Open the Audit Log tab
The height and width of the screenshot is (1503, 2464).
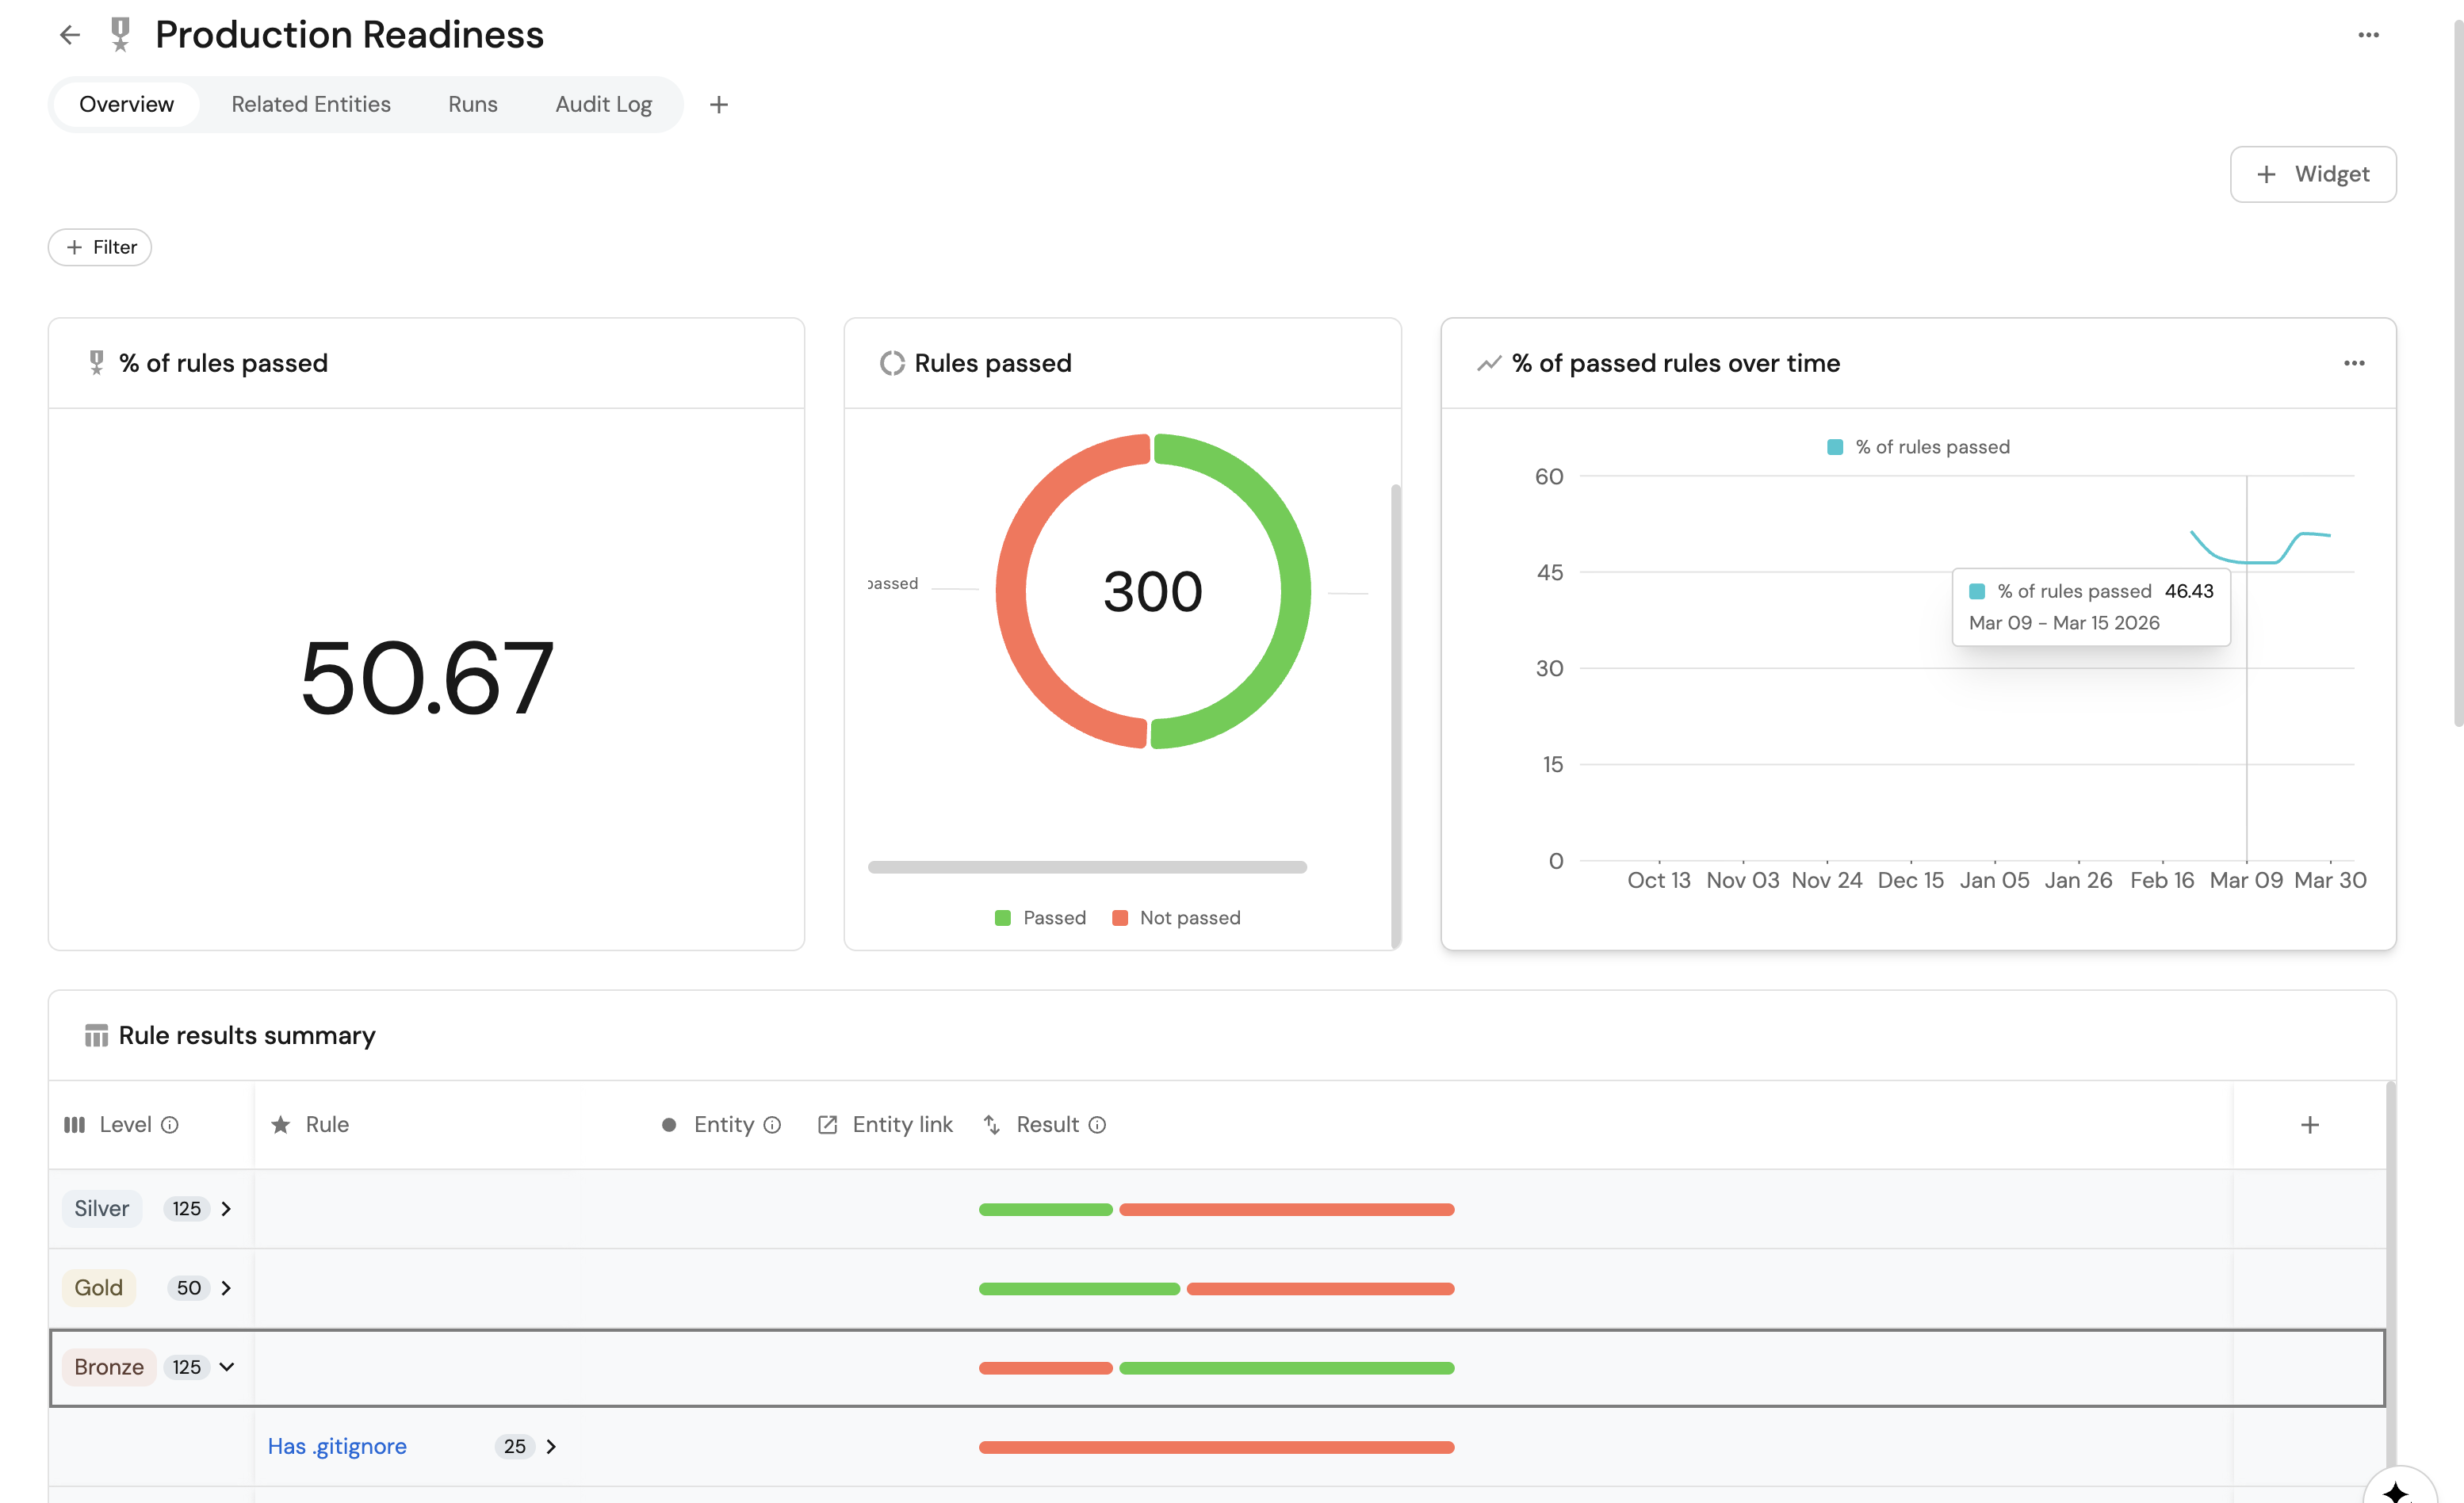(603, 104)
